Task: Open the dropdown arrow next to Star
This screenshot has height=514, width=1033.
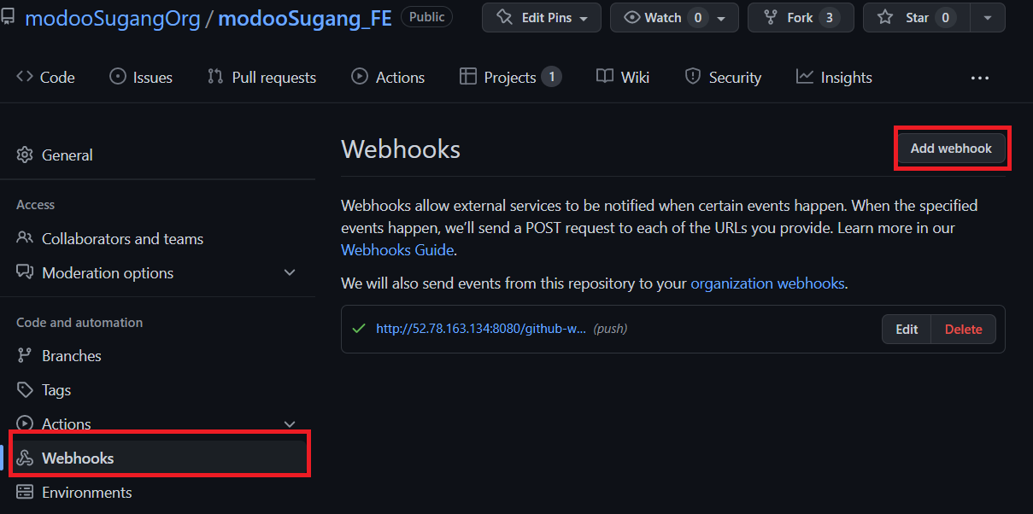Action: 989,17
